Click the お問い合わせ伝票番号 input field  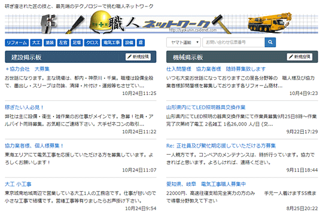tap(234, 42)
